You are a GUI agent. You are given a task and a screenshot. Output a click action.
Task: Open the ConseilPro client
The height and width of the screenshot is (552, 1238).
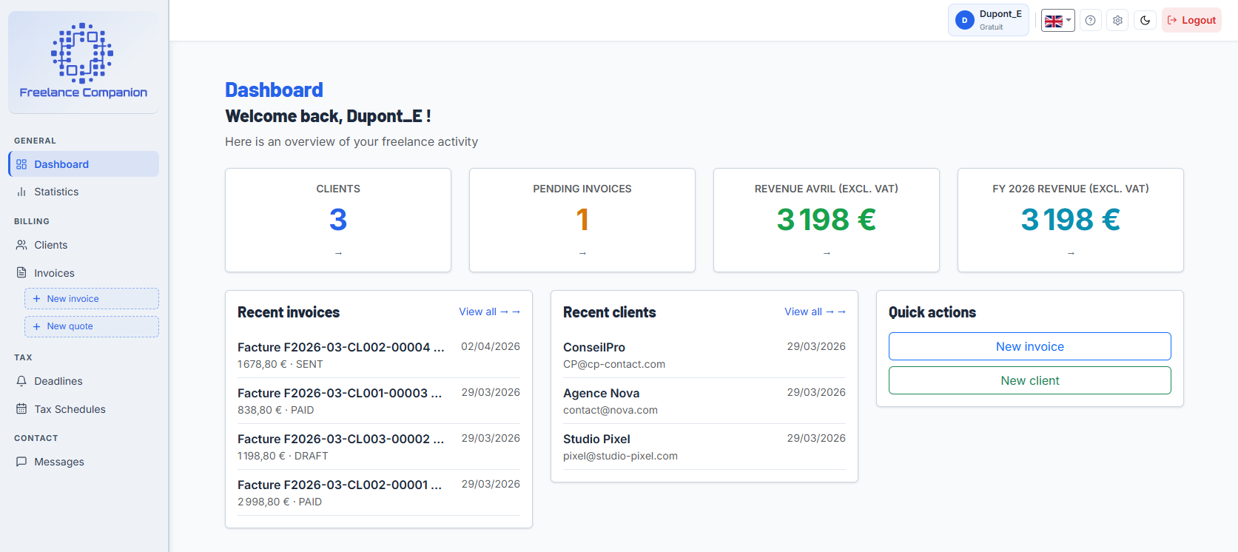click(704, 355)
